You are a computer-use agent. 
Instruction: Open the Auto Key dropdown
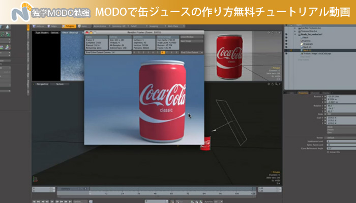[x=219, y=201]
